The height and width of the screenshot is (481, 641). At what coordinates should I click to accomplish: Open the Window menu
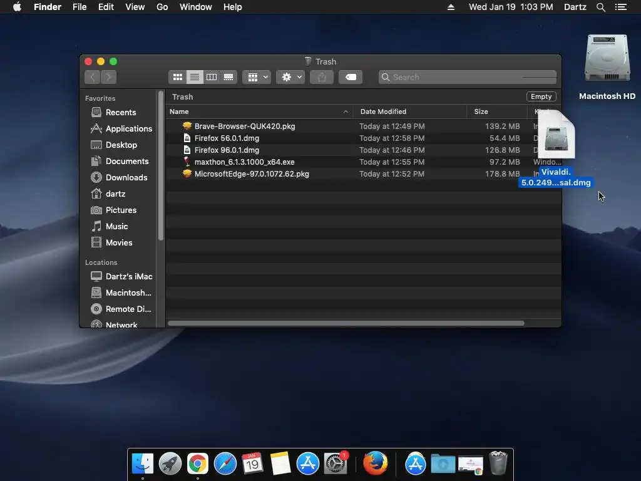click(x=196, y=7)
